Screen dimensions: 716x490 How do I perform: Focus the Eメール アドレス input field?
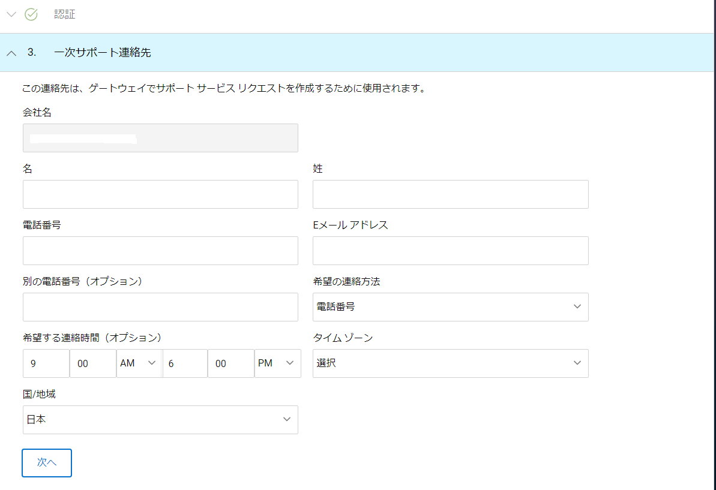click(450, 251)
